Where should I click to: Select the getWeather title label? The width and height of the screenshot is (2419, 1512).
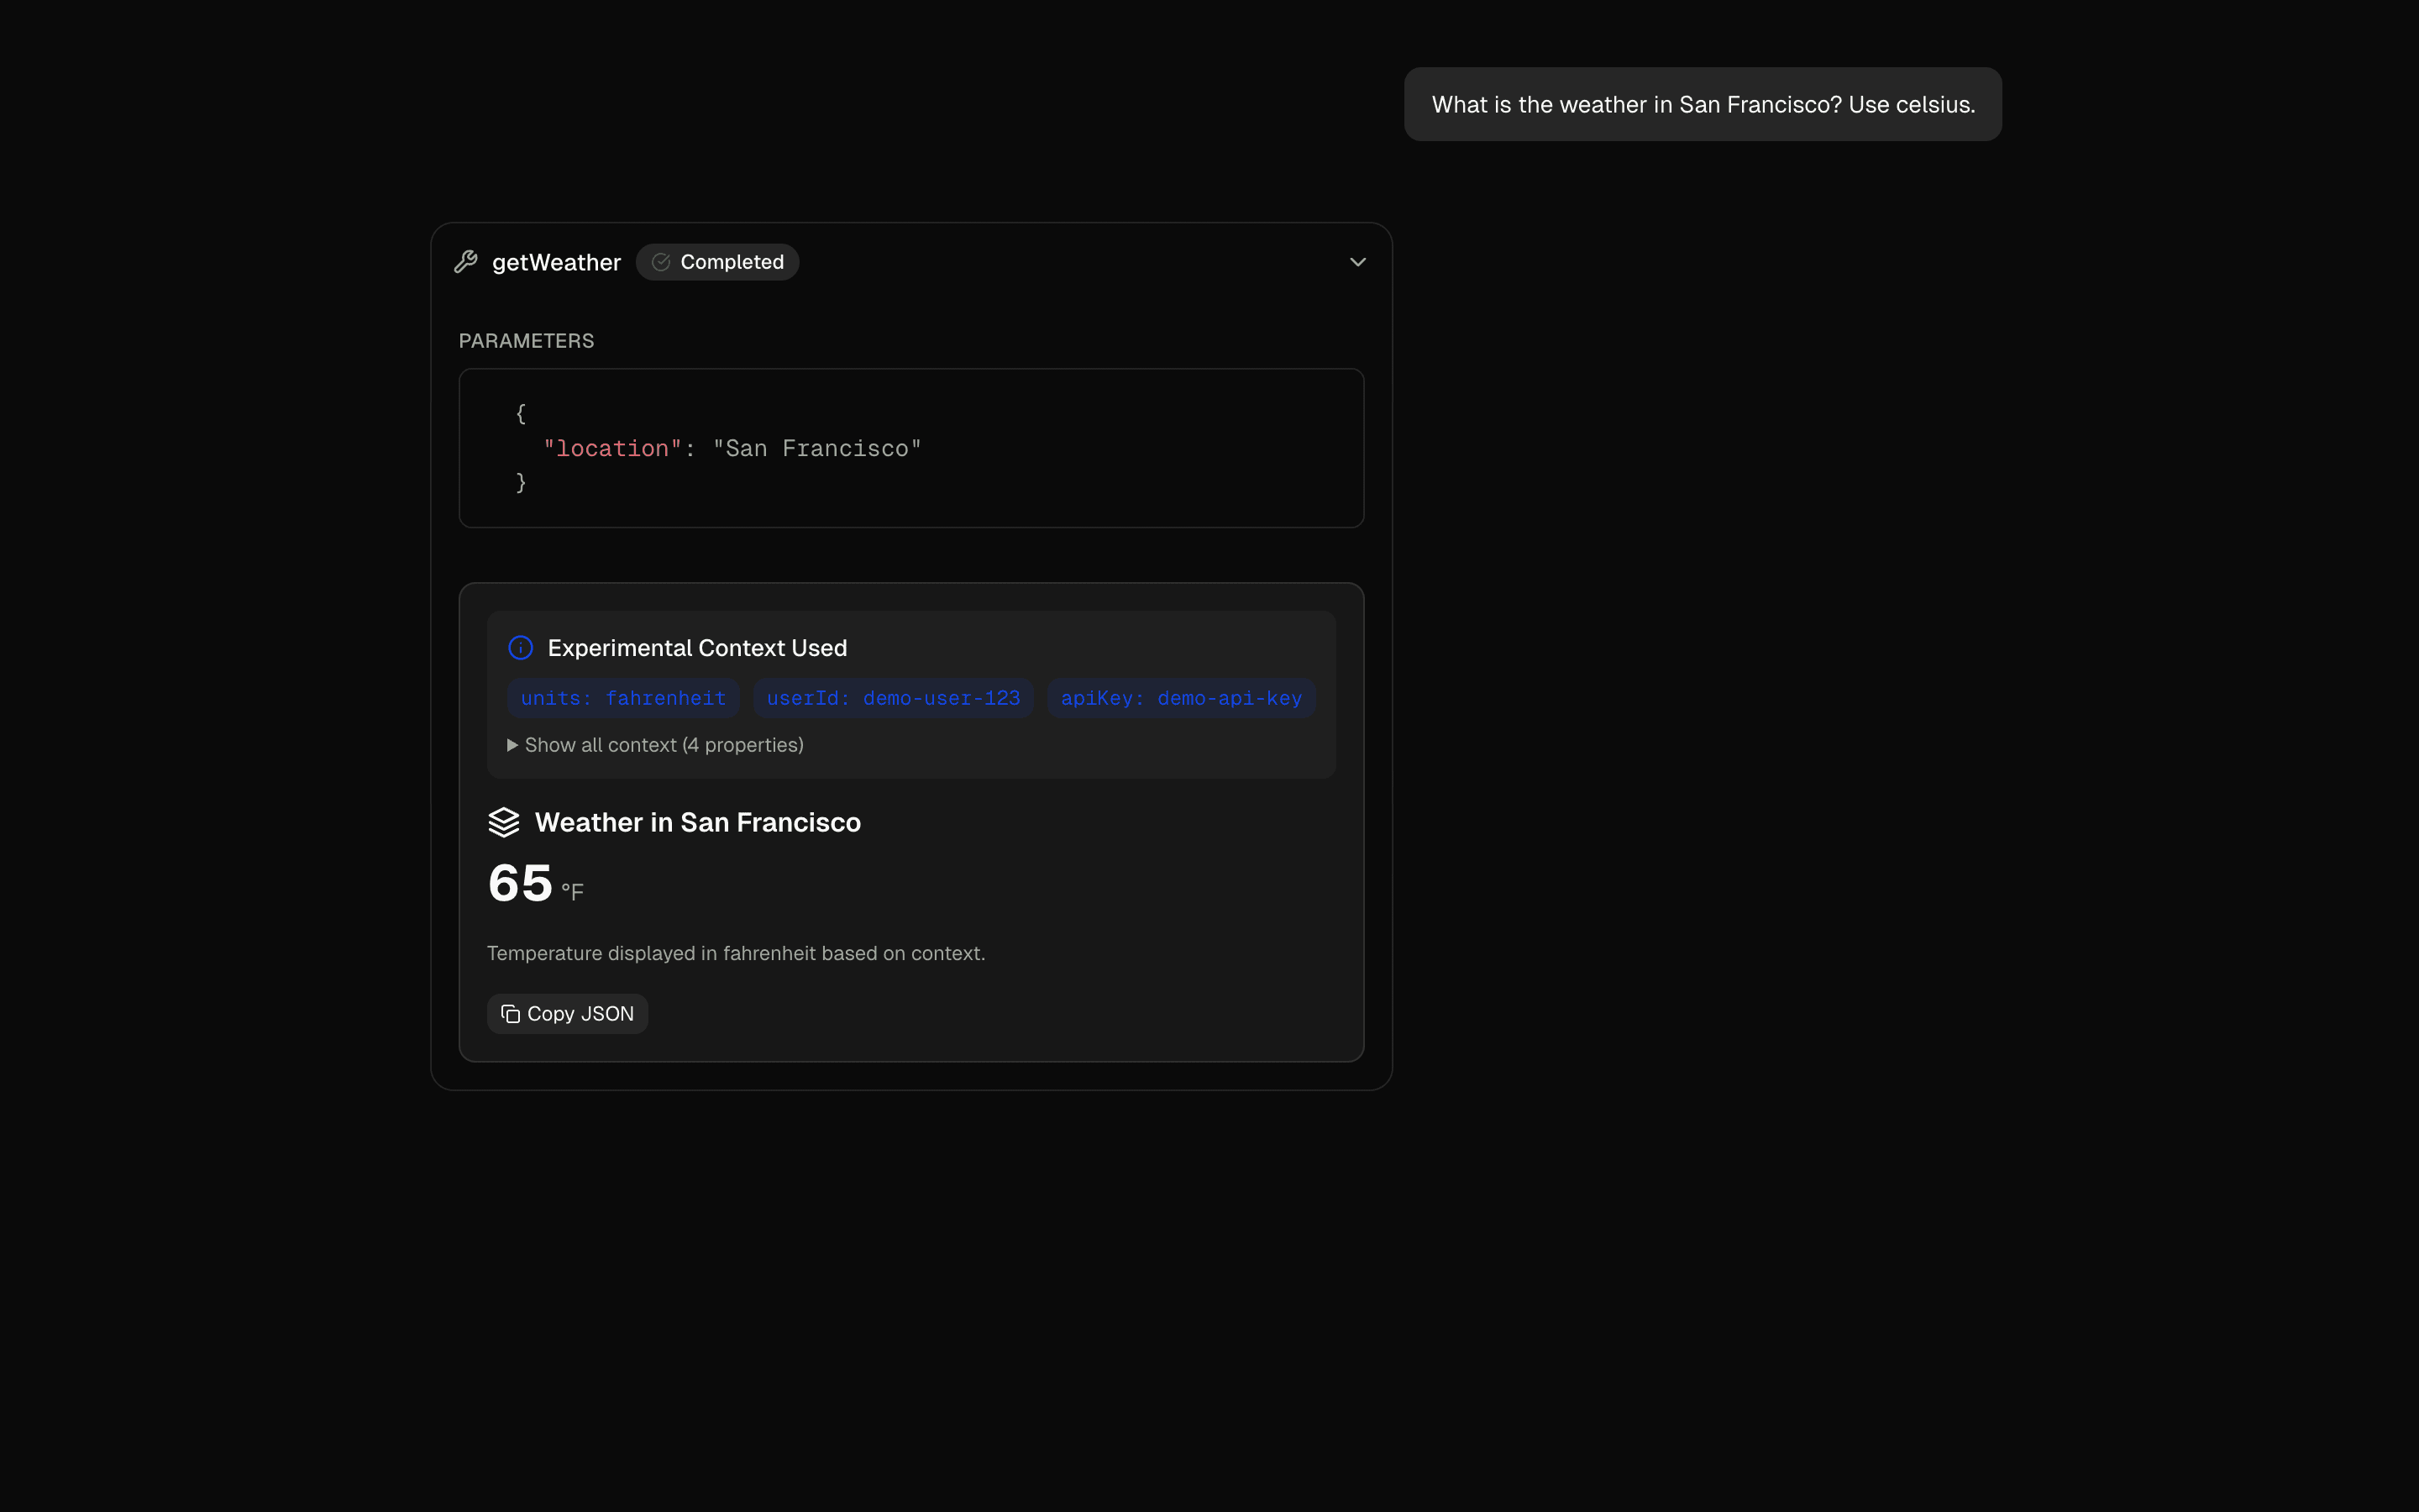point(557,262)
